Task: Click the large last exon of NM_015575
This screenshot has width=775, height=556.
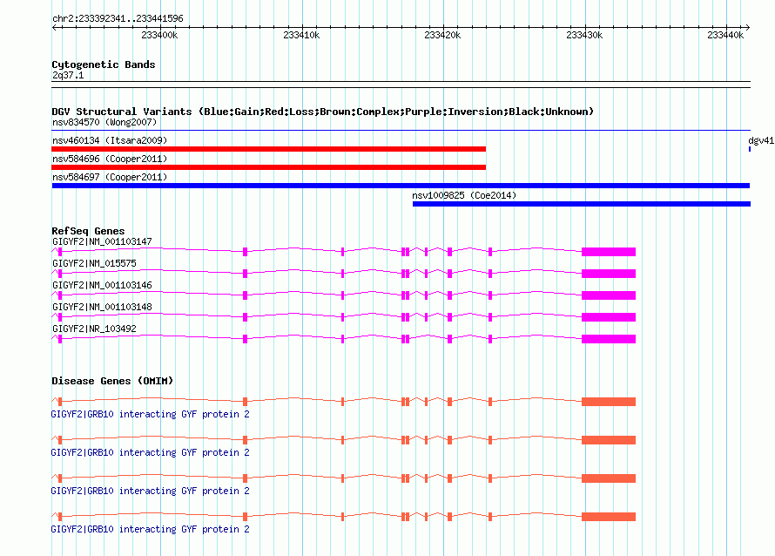Action: pyautogui.click(x=609, y=274)
